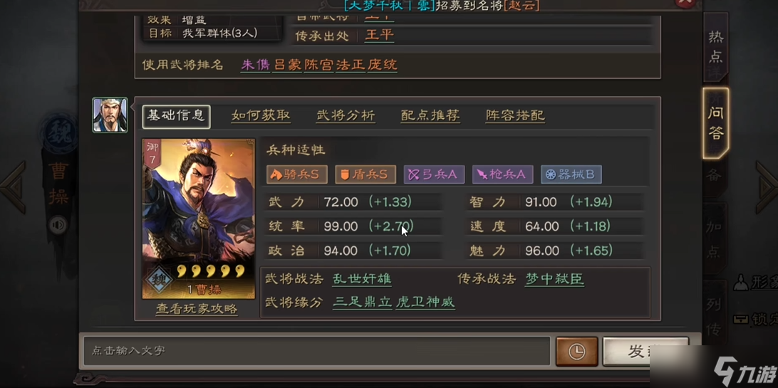Image resolution: width=778 pixels, height=388 pixels.
Task: Go to next general with right arrow
Action: click(767, 187)
